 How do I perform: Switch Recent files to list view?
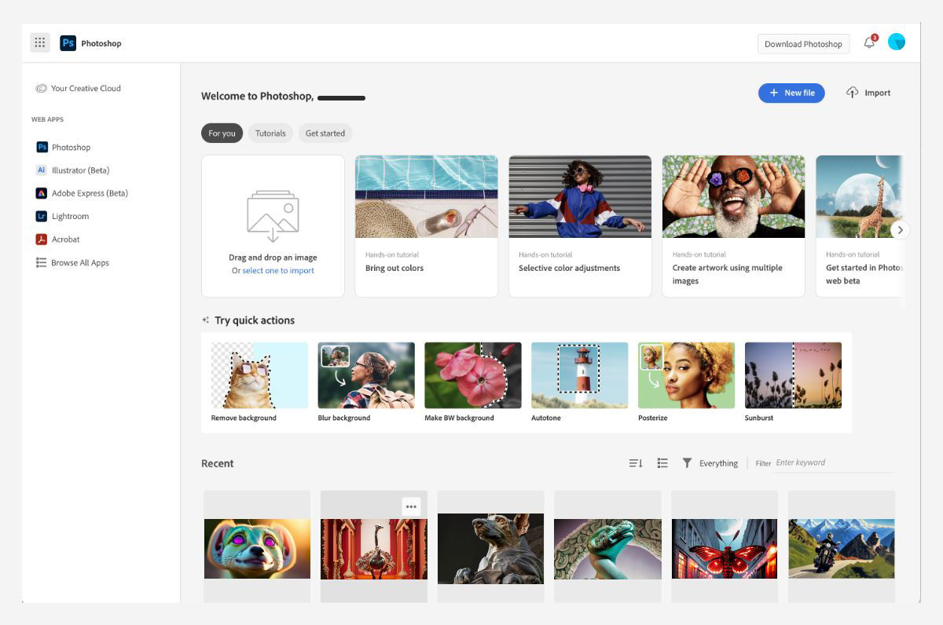(662, 463)
